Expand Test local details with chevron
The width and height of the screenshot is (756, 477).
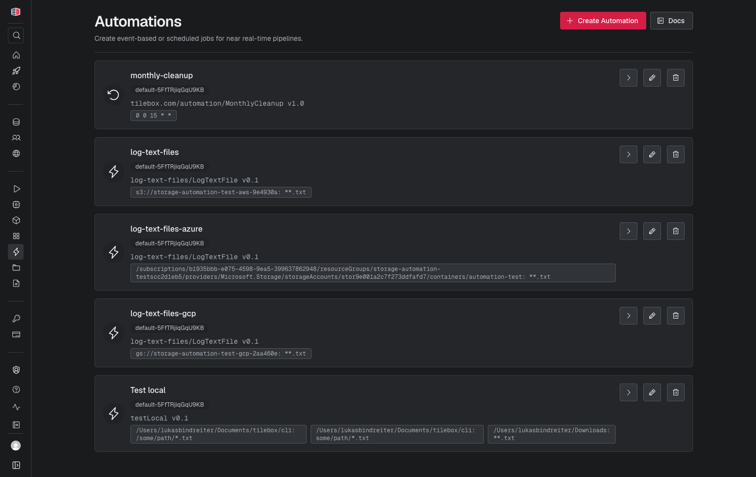[629, 392]
